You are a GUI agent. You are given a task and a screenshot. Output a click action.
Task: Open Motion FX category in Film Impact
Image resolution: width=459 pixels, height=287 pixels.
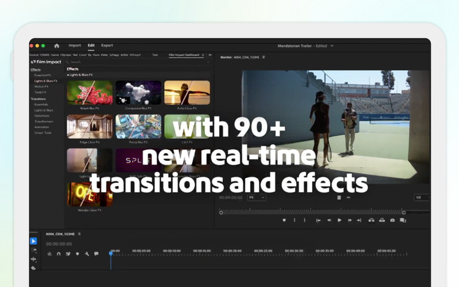tap(42, 86)
